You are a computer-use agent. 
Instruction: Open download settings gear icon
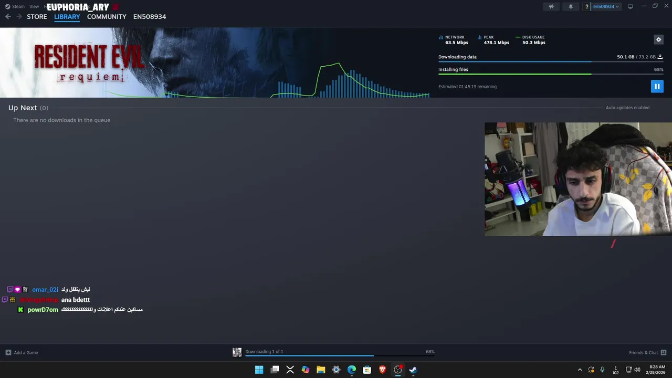coord(658,39)
